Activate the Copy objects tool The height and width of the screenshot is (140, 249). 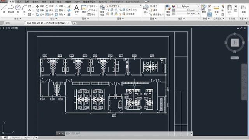pos(40,10)
